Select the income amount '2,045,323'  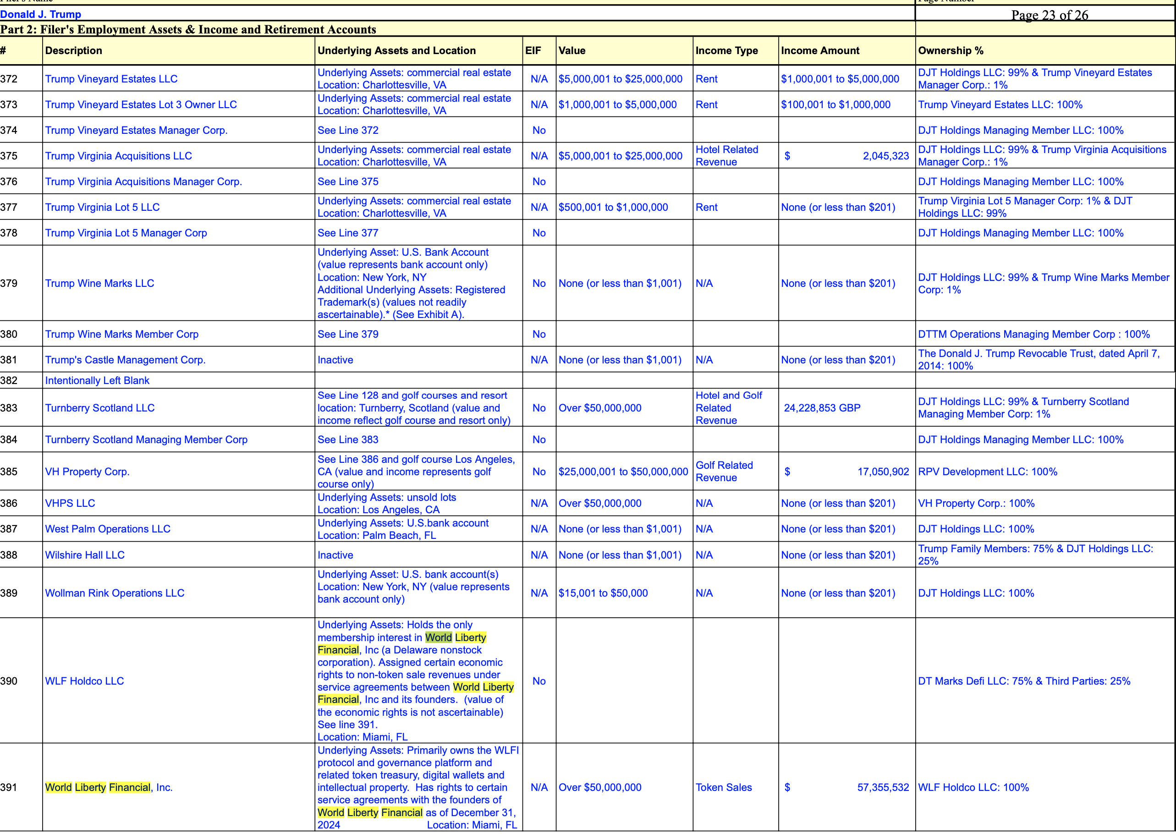click(886, 156)
